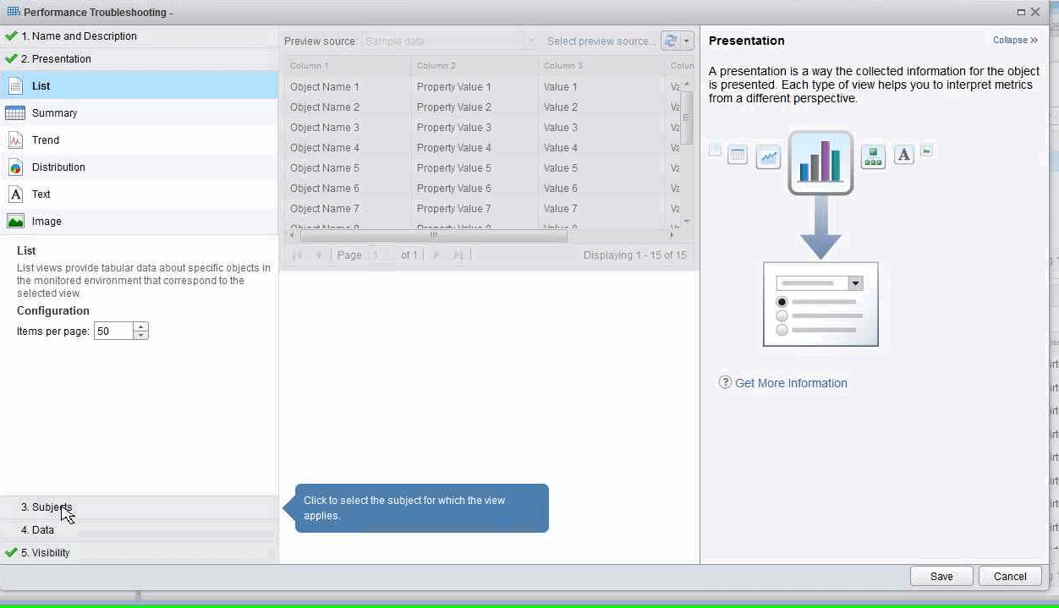Click the Save button

[x=941, y=576]
